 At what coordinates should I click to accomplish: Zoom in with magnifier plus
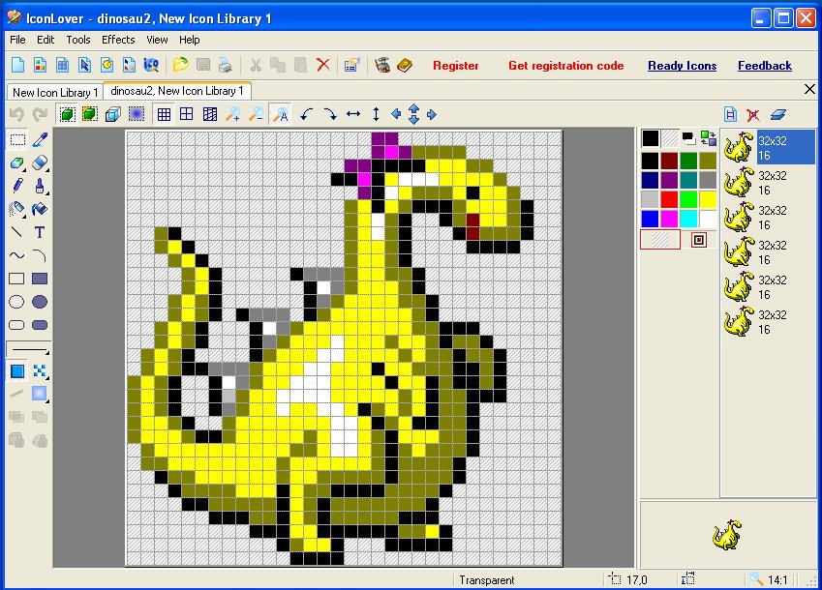click(x=232, y=114)
